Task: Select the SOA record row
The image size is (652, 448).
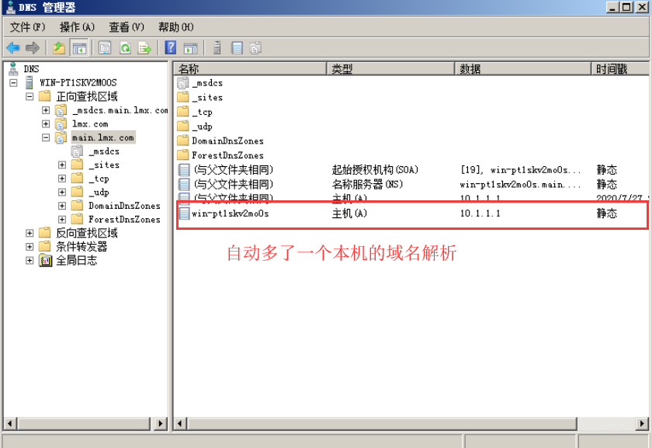Action: pos(411,170)
